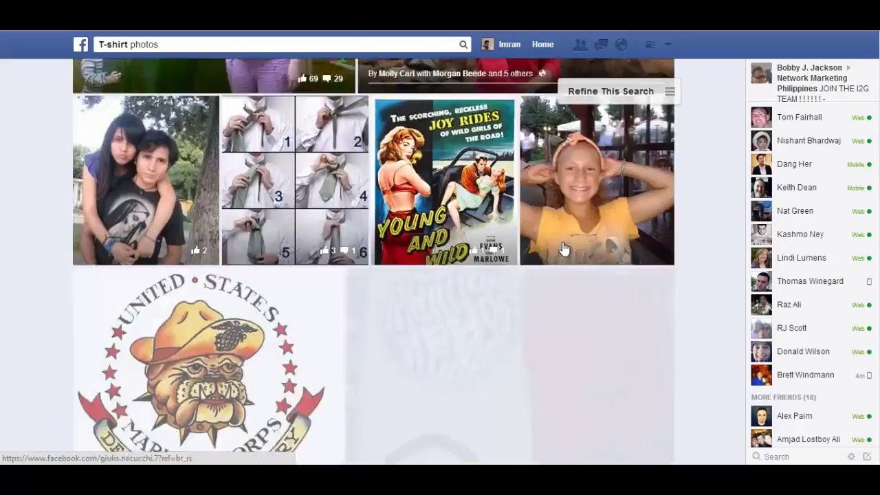880x495 pixels.
Task: Open chat with Amjad Lostboy Ali
Action: point(811,439)
